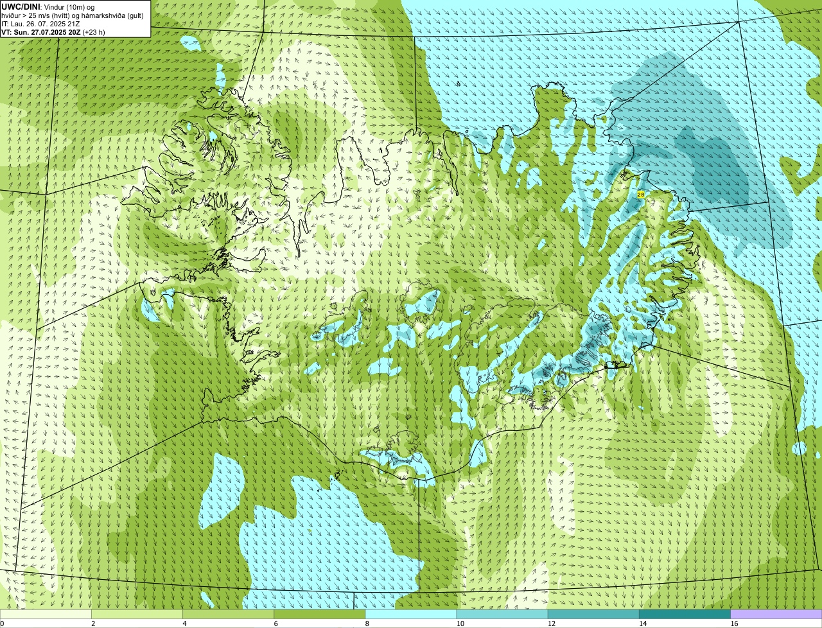Click the yellow 28 peak gust marker
This screenshot has width=822, height=628.
[640, 194]
